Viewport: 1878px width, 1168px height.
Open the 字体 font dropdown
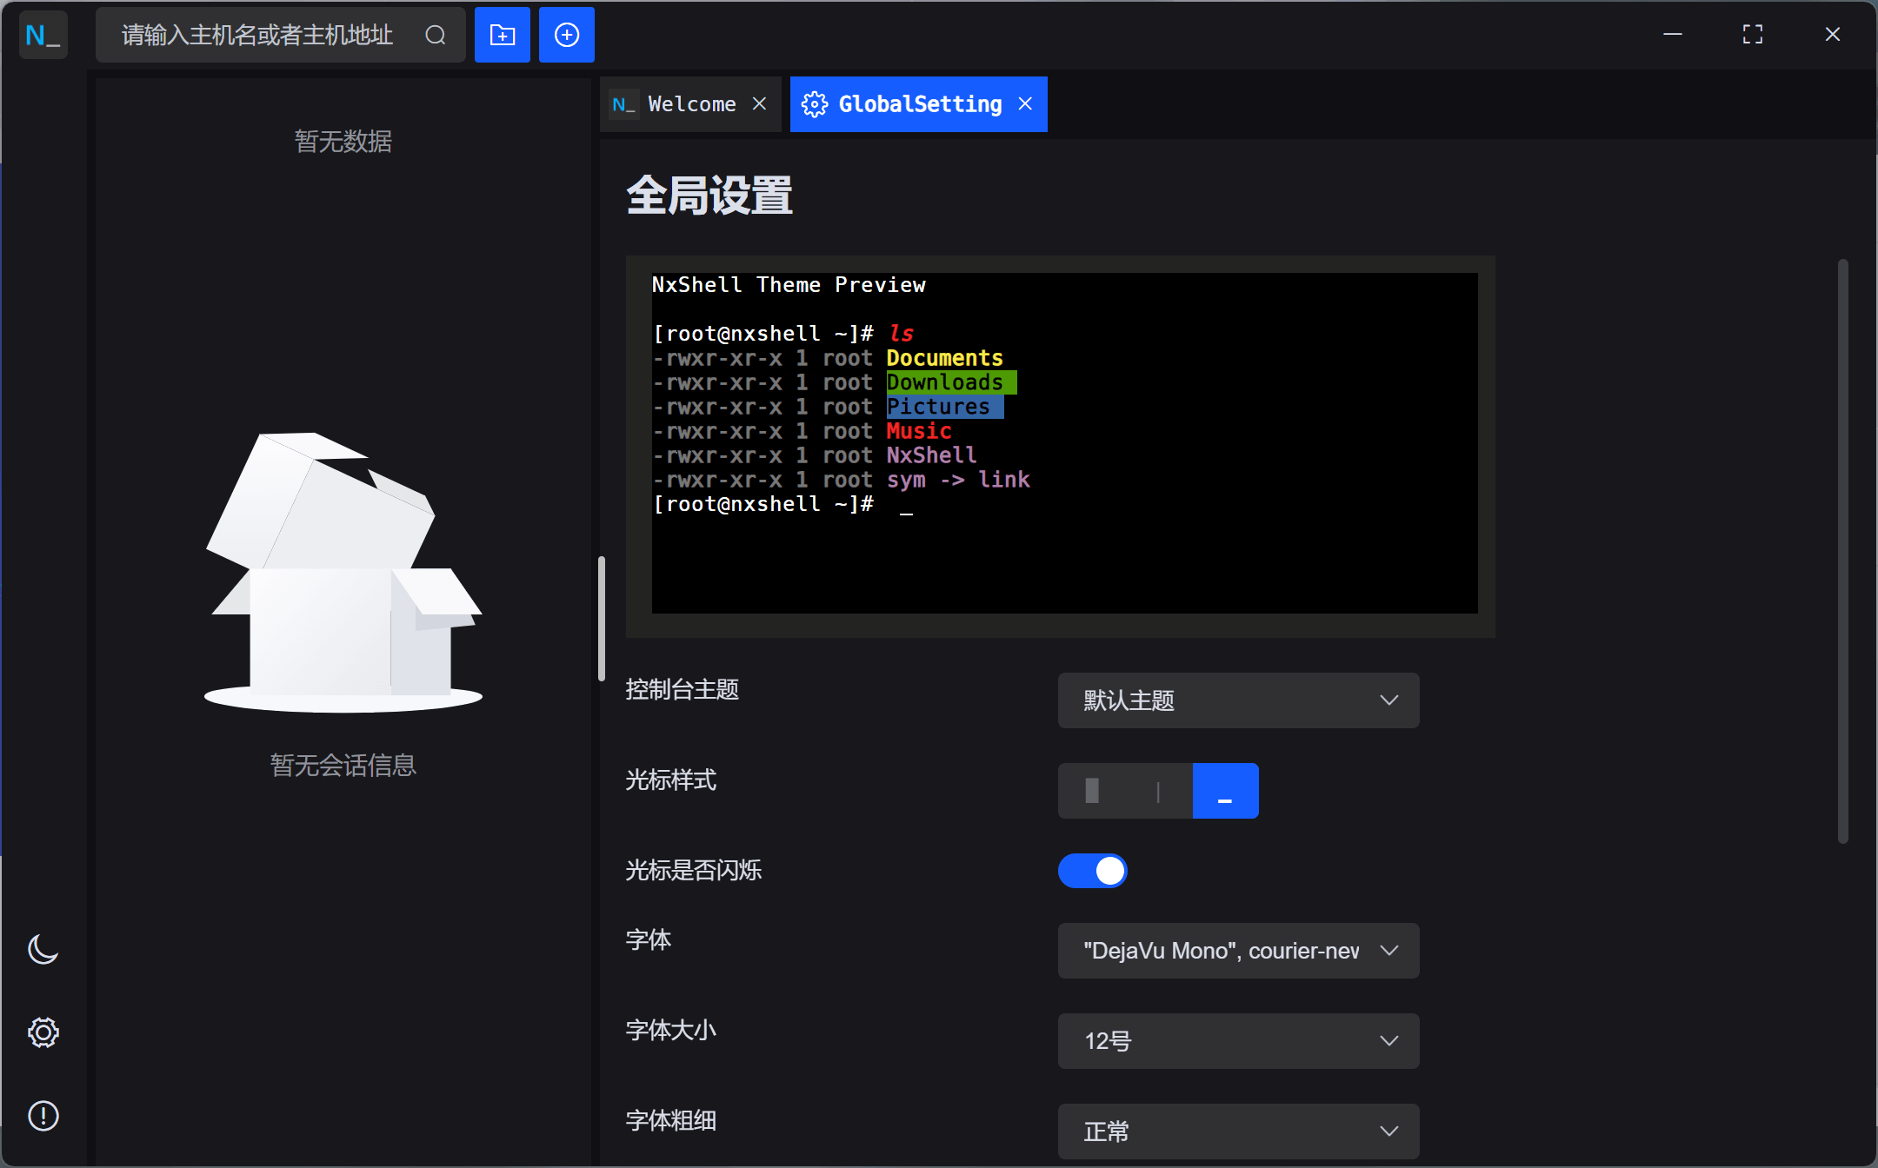click(1238, 951)
